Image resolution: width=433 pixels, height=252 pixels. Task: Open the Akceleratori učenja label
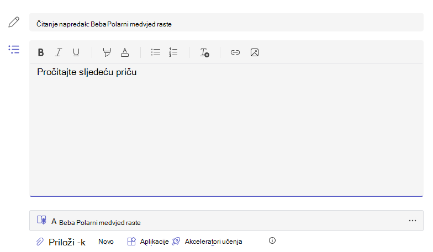point(213,242)
